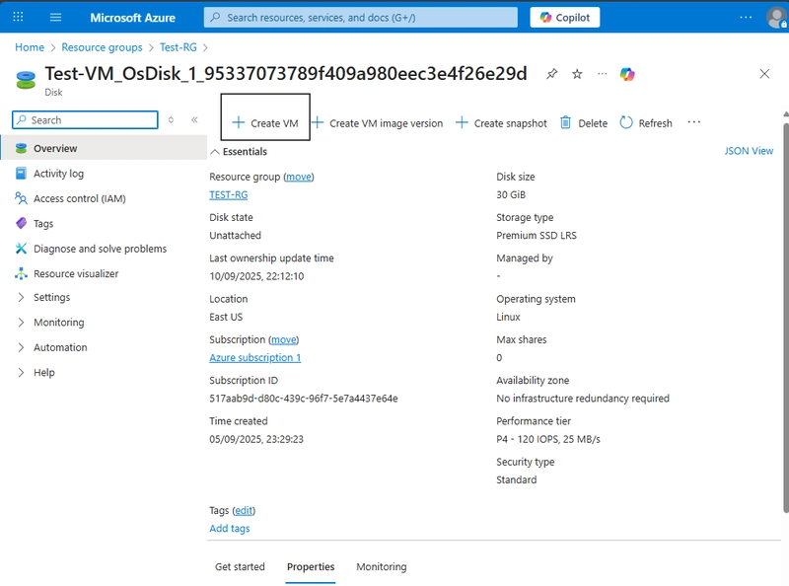
Task: Select the 'East US' location value
Action: point(226,317)
